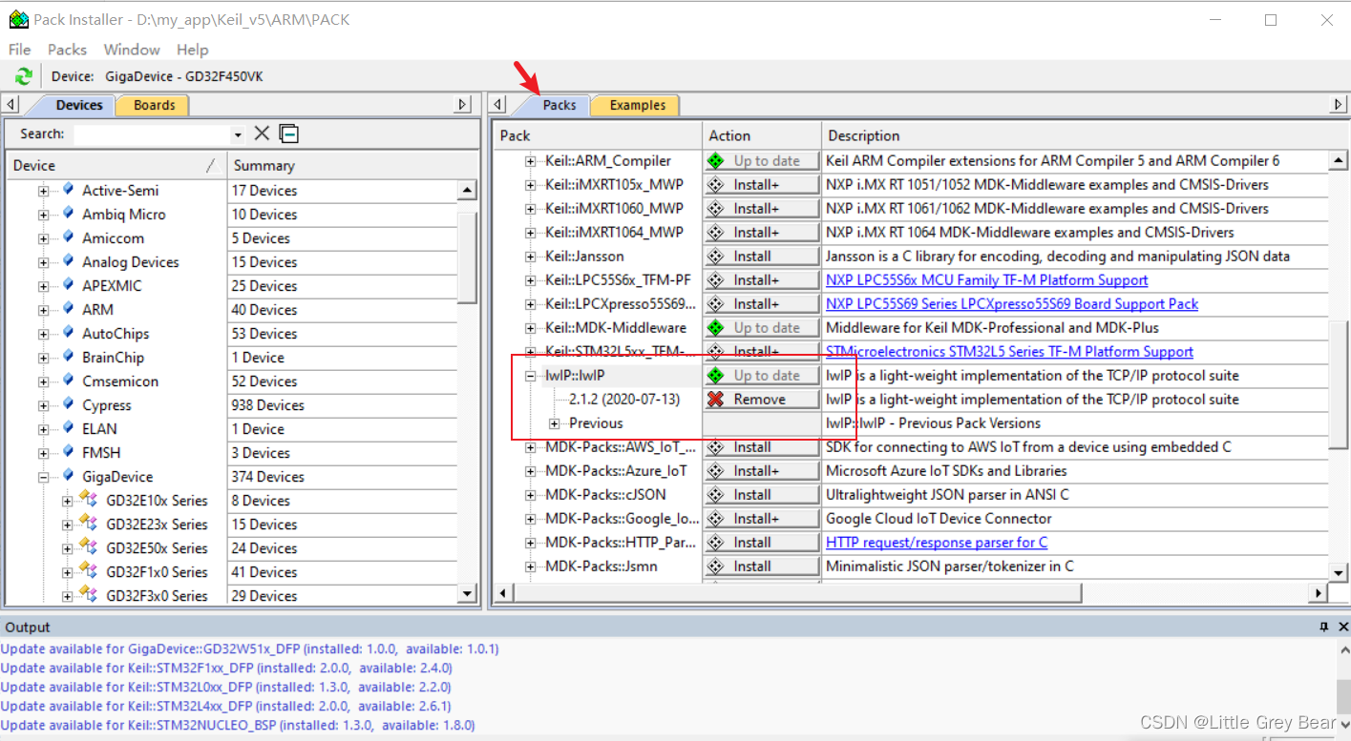Click right tab-scroll arrow in Packs pane
The height and width of the screenshot is (741, 1351).
coord(1339,105)
